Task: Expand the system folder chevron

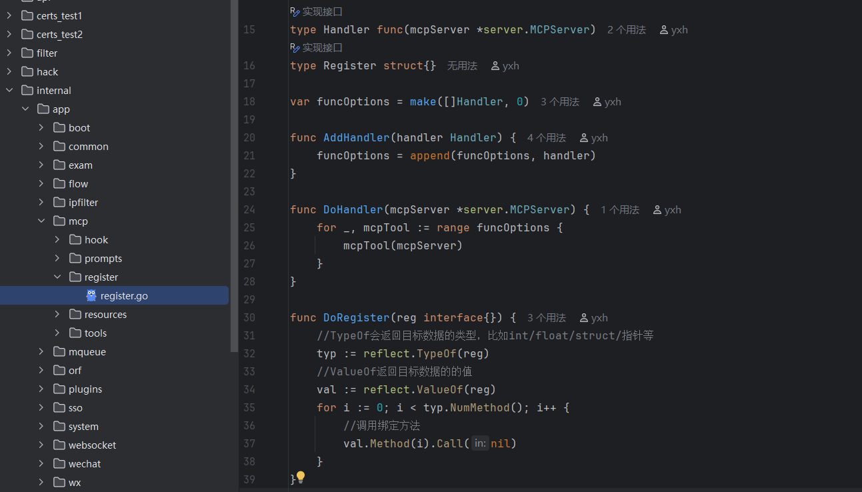Action: pos(41,426)
